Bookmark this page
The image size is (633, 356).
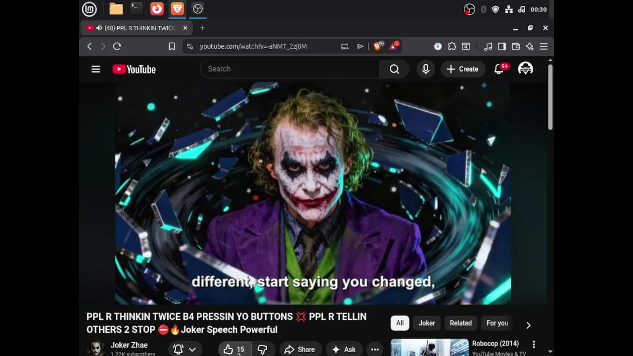(172, 46)
